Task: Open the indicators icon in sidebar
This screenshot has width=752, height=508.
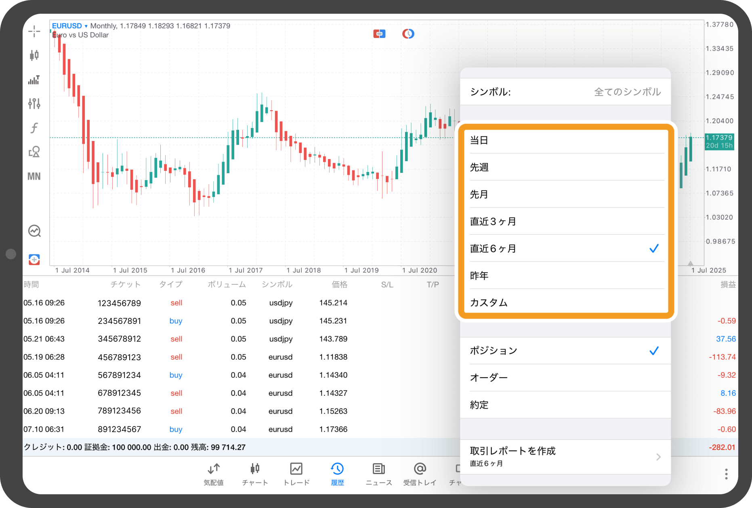Action: 34,80
